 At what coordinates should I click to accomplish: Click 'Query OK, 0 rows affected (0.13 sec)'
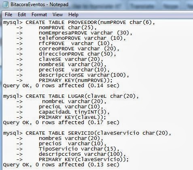61,165
